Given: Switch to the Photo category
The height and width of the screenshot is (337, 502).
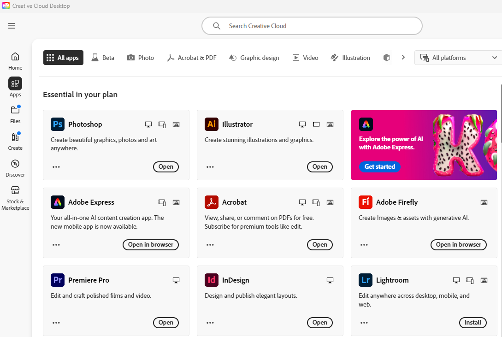Looking at the screenshot, I should pos(141,58).
